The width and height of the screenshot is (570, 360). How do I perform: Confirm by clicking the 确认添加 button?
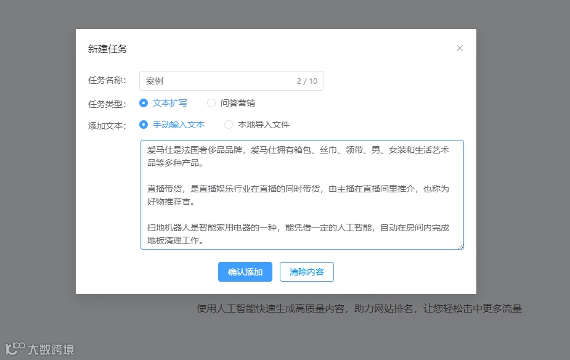pyautogui.click(x=245, y=272)
